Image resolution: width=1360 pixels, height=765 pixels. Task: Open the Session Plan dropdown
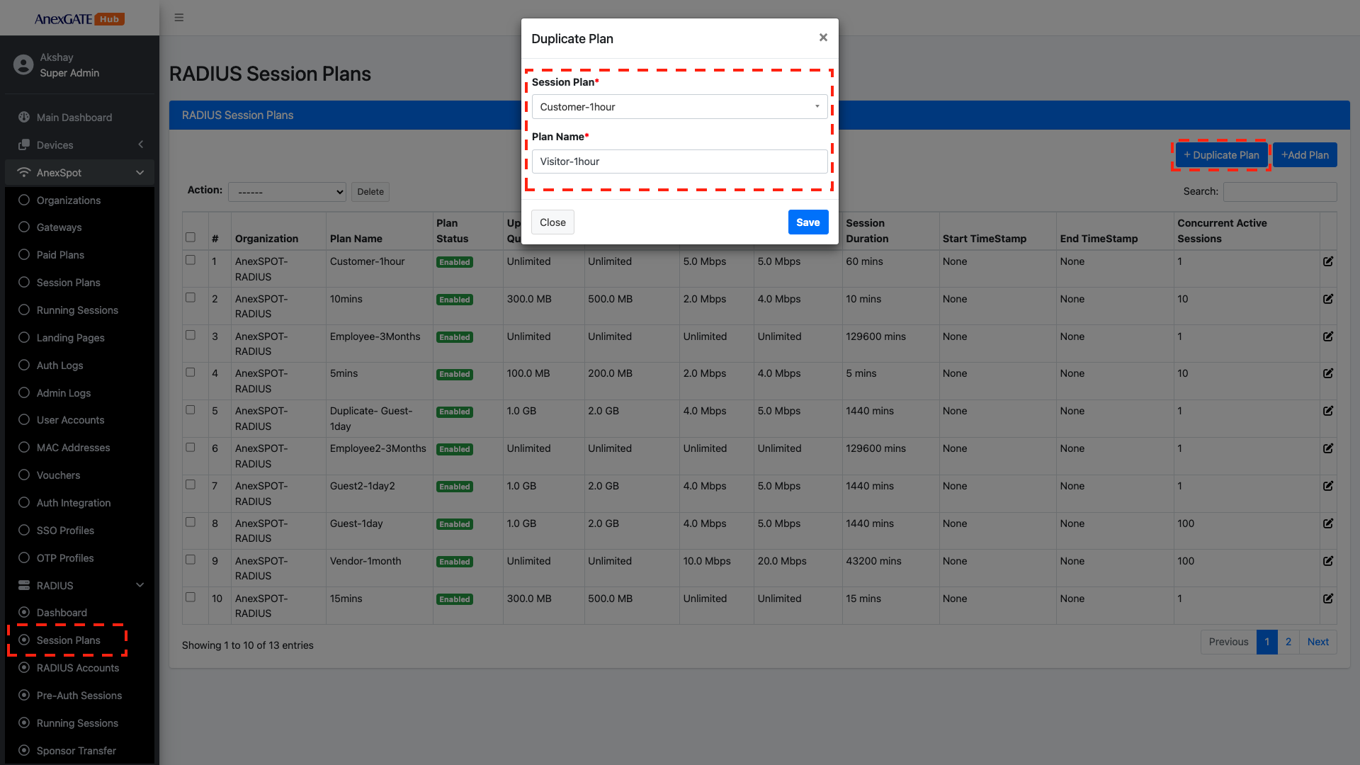click(x=679, y=107)
